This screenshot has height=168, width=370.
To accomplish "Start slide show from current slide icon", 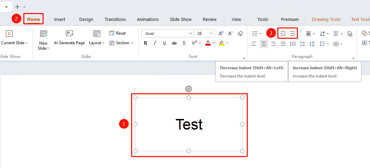I will click(9, 34).
